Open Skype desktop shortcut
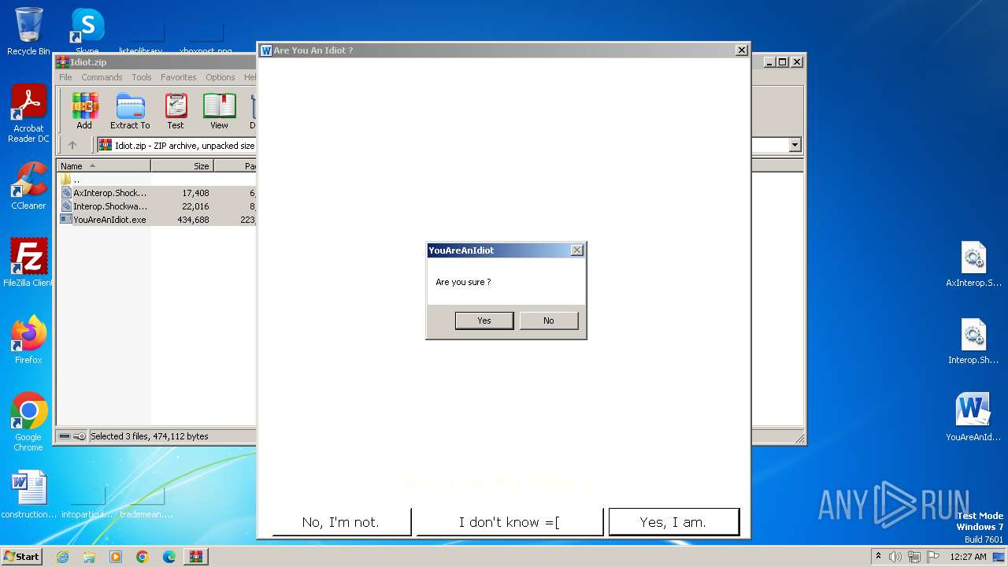 pos(87,31)
